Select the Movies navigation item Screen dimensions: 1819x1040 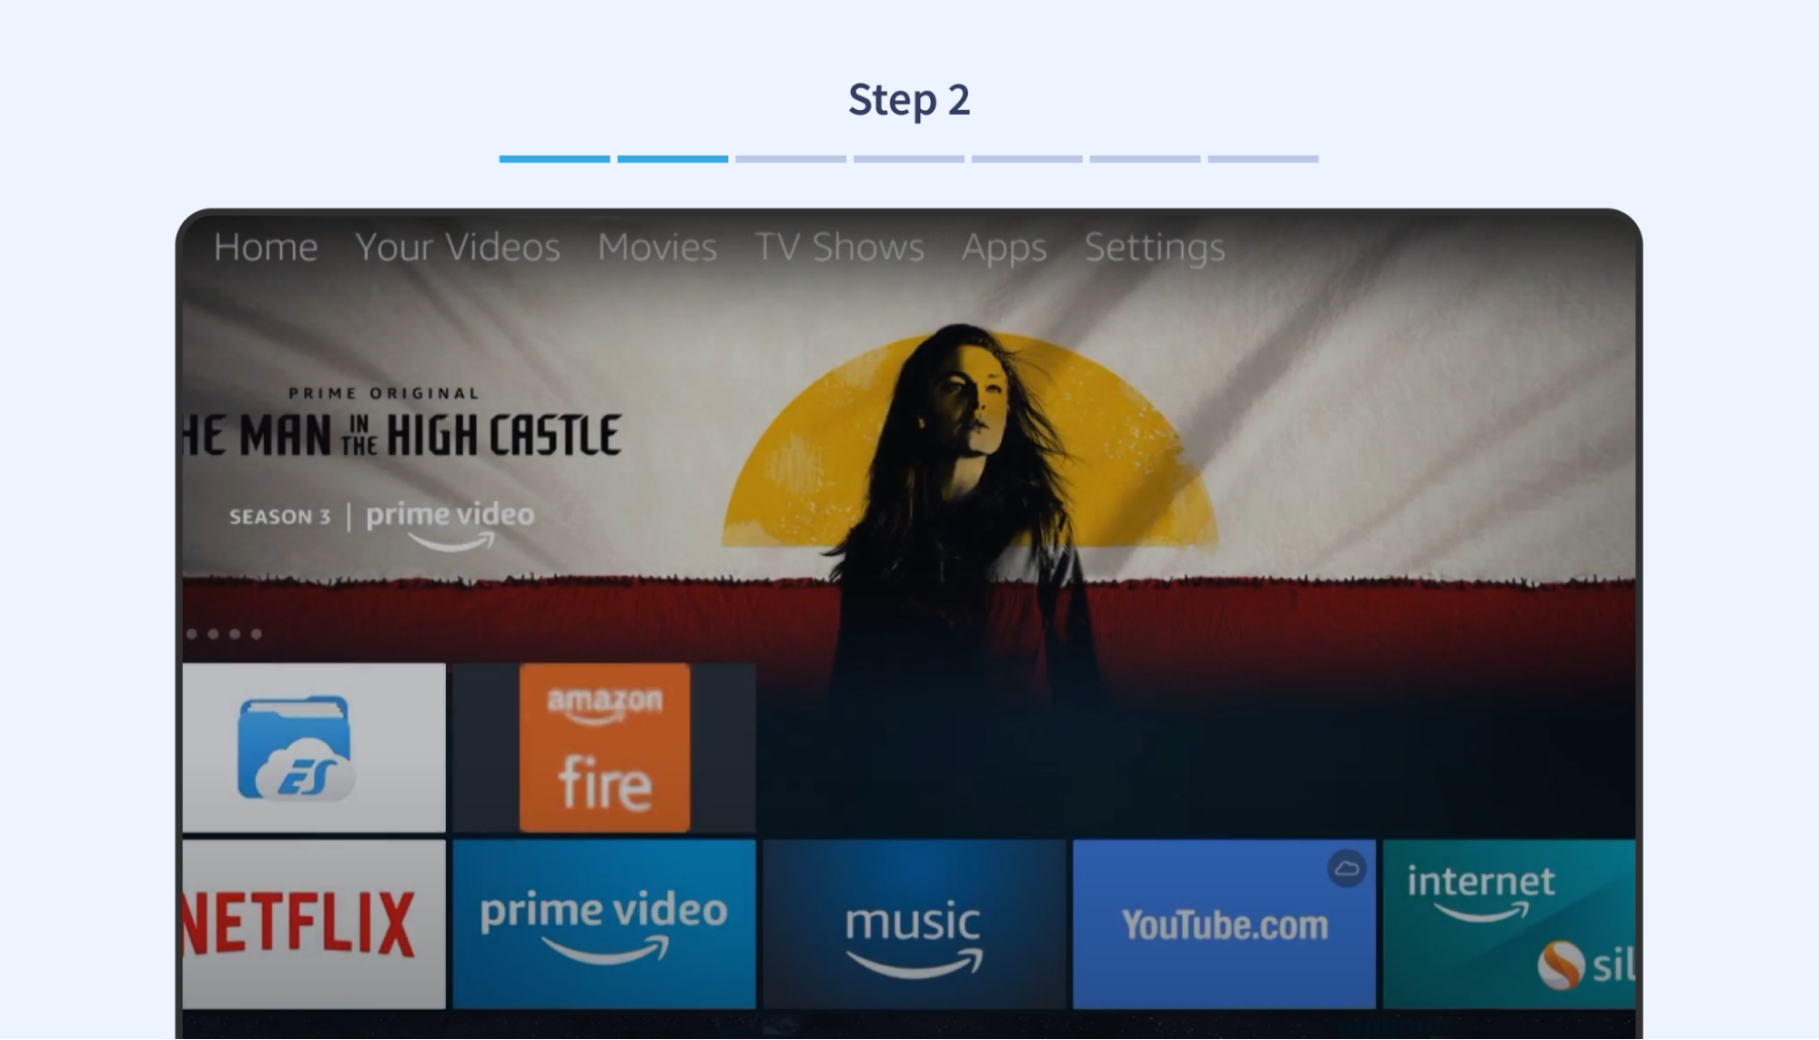pyautogui.click(x=657, y=246)
